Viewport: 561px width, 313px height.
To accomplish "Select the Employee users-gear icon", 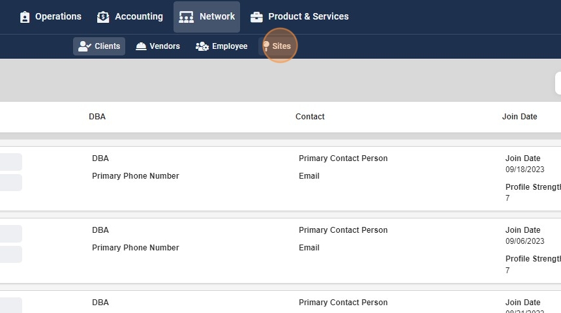I will click(202, 46).
